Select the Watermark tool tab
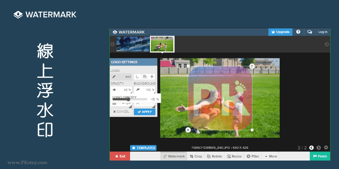The height and width of the screenshot is (169, 339). point(174,156)
